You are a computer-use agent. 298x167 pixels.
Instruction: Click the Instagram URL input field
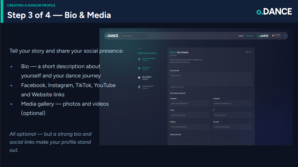click(x=232, y=103)
